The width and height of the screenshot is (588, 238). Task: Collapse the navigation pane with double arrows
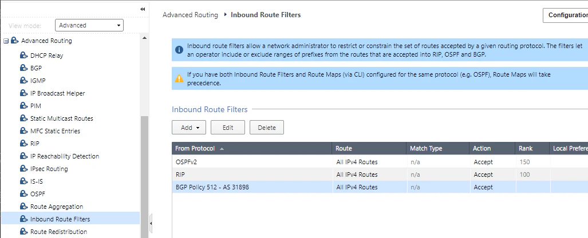click(143, 9)
